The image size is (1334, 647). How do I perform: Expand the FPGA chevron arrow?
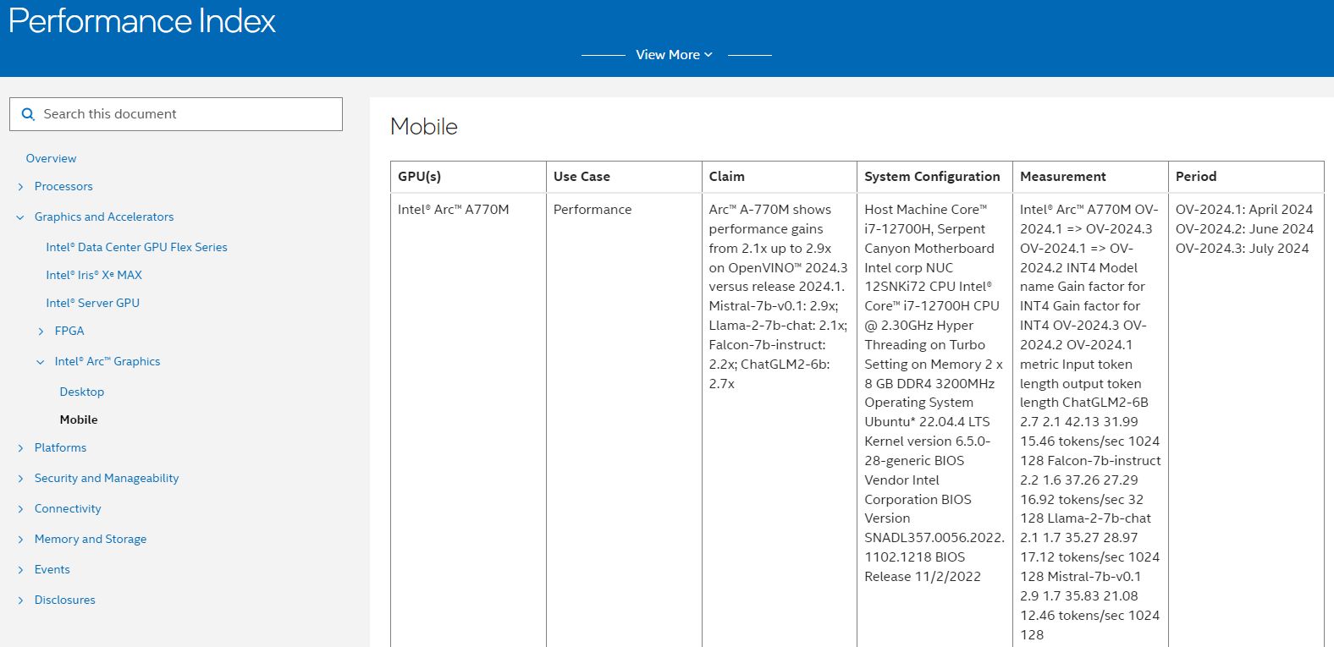point(41,332)
